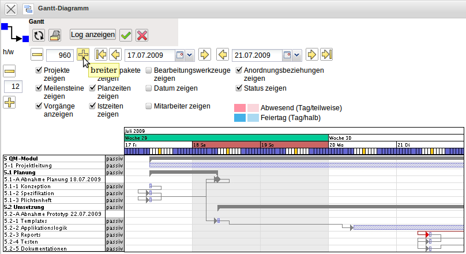This screenshot has width=466, height=254.
Task: Click the 'Log anzeigen' button
Action: point(93,35)
